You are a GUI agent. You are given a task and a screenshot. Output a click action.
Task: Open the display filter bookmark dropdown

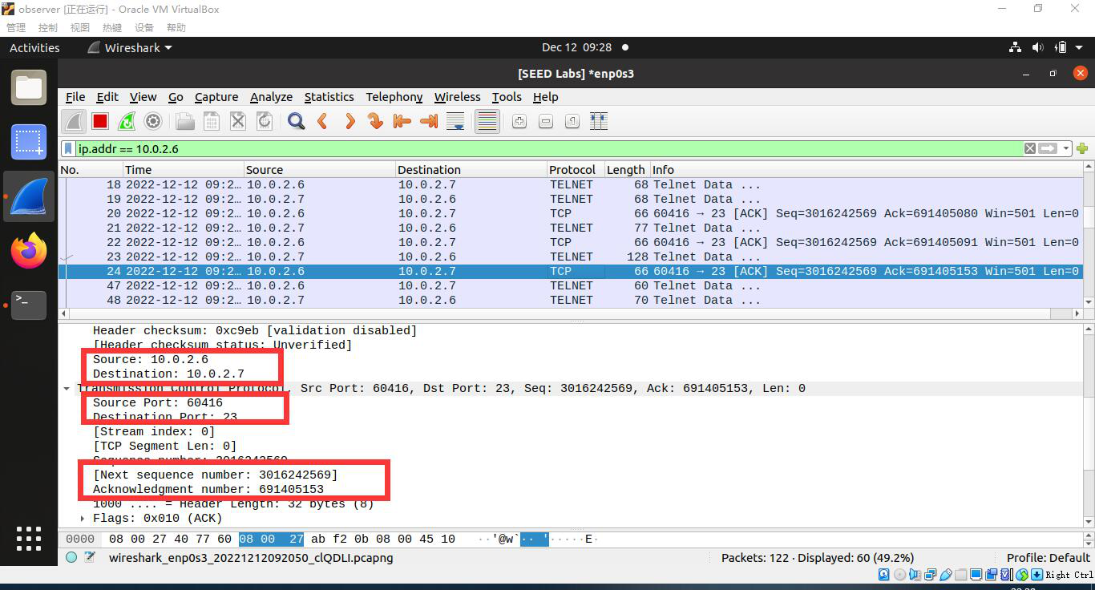(68, 148)
